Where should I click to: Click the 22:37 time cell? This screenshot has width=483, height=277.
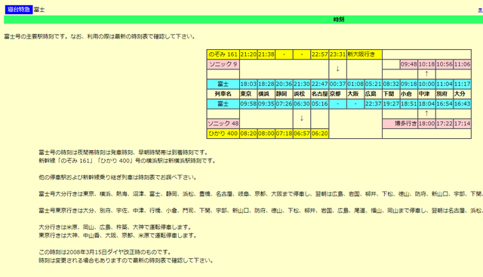374,104
